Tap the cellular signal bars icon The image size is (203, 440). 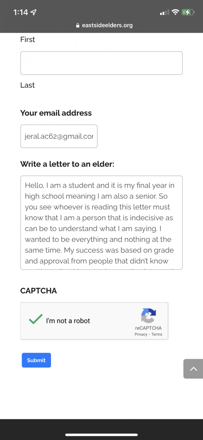(x=165, y=13)
